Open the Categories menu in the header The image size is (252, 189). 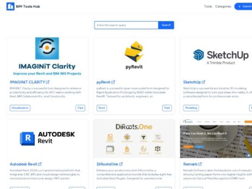(x=223, y=7)
